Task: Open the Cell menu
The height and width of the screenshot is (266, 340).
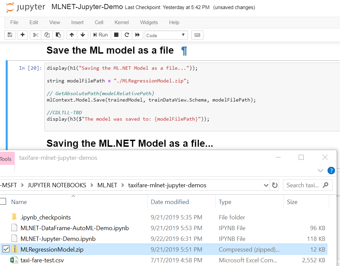Action: (x=99, y=22)
